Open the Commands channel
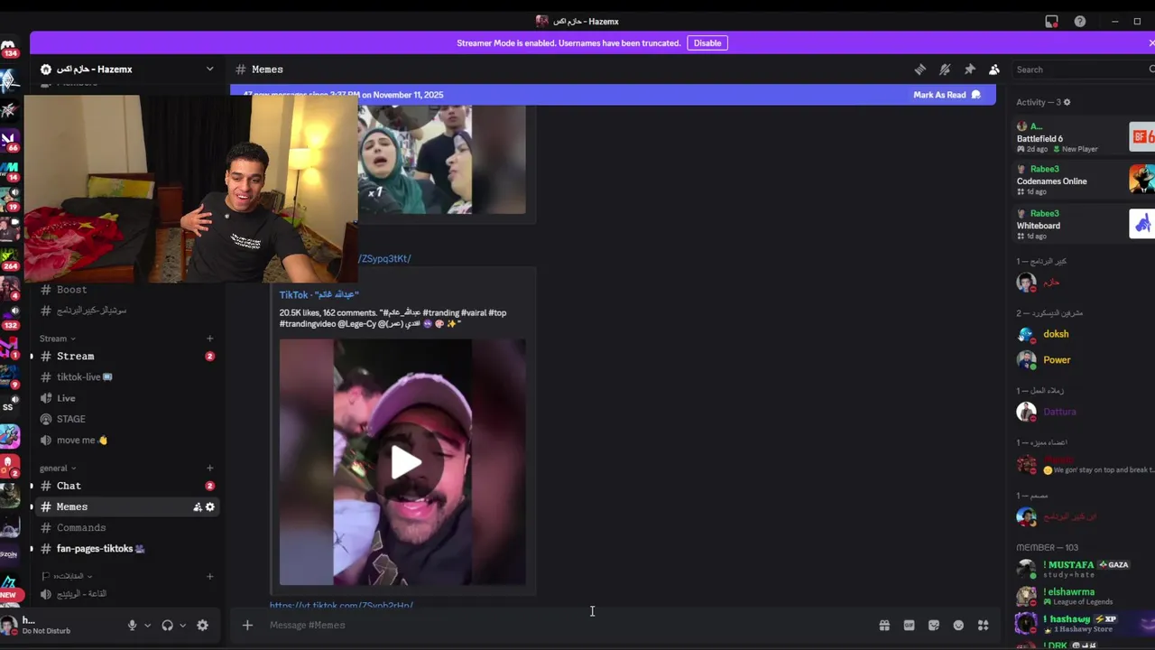Viewport: 1155px width, 650px height. coord(126,527)
